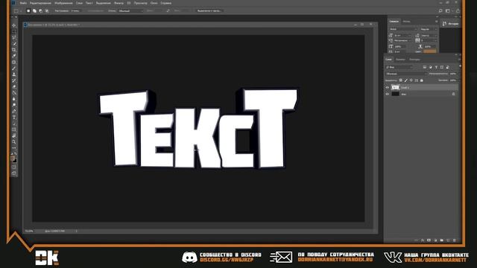Select the Healing Brush tool
The width and height of the screenshot is (477, 268).
click(14, 63)
